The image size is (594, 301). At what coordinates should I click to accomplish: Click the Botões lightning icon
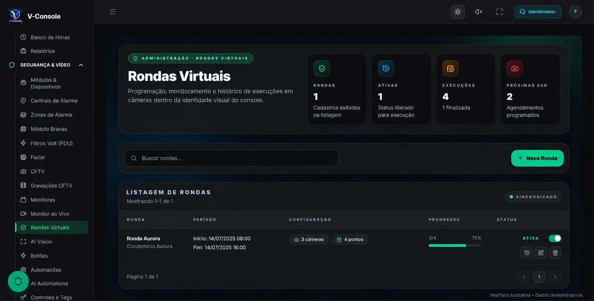pos(23,256)
